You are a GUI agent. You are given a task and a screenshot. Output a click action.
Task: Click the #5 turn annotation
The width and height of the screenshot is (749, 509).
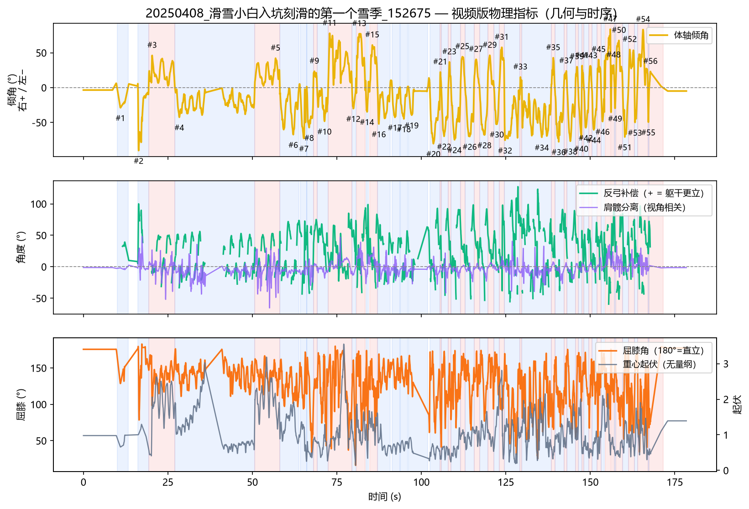click(276, 47)
